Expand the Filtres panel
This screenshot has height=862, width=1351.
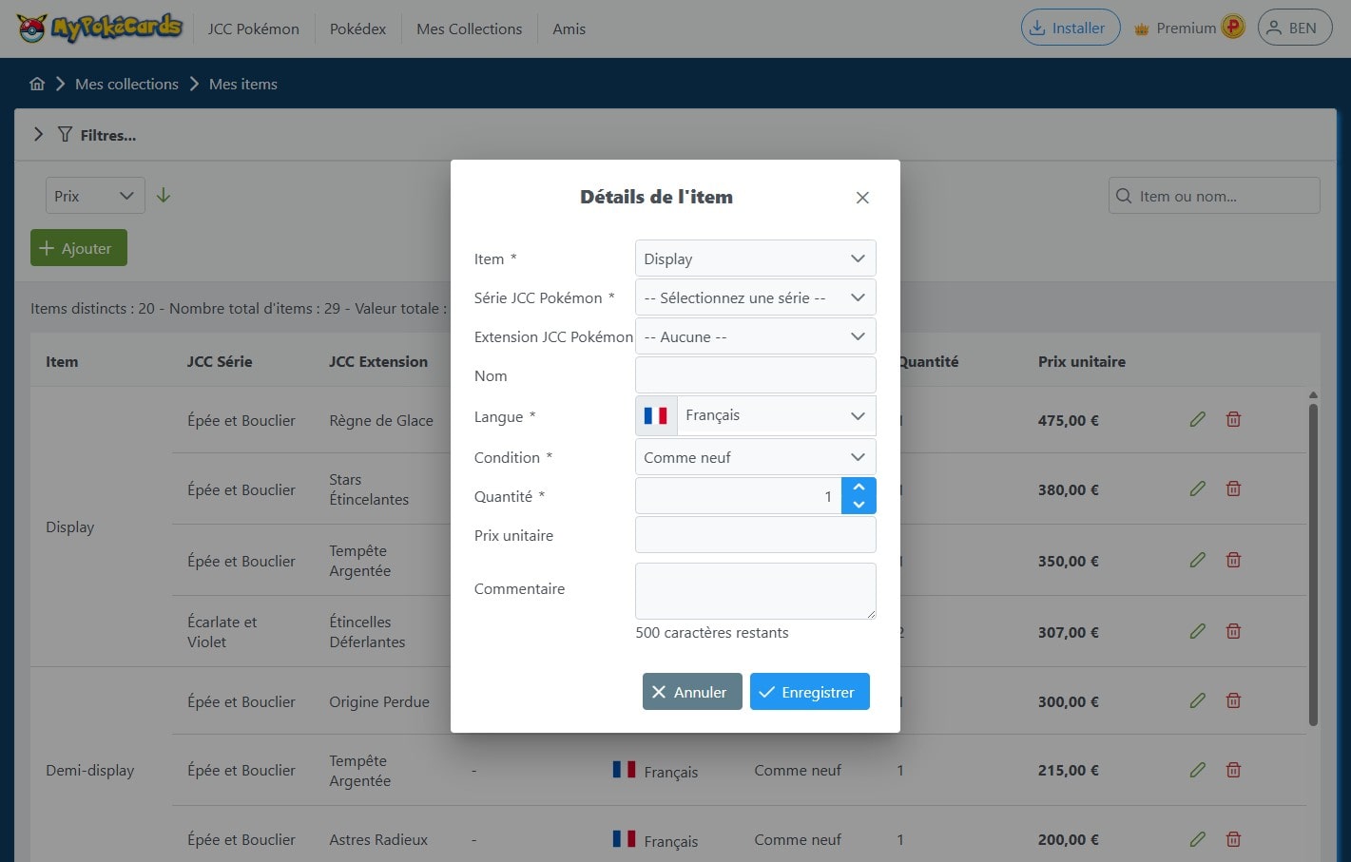point(38,135)
